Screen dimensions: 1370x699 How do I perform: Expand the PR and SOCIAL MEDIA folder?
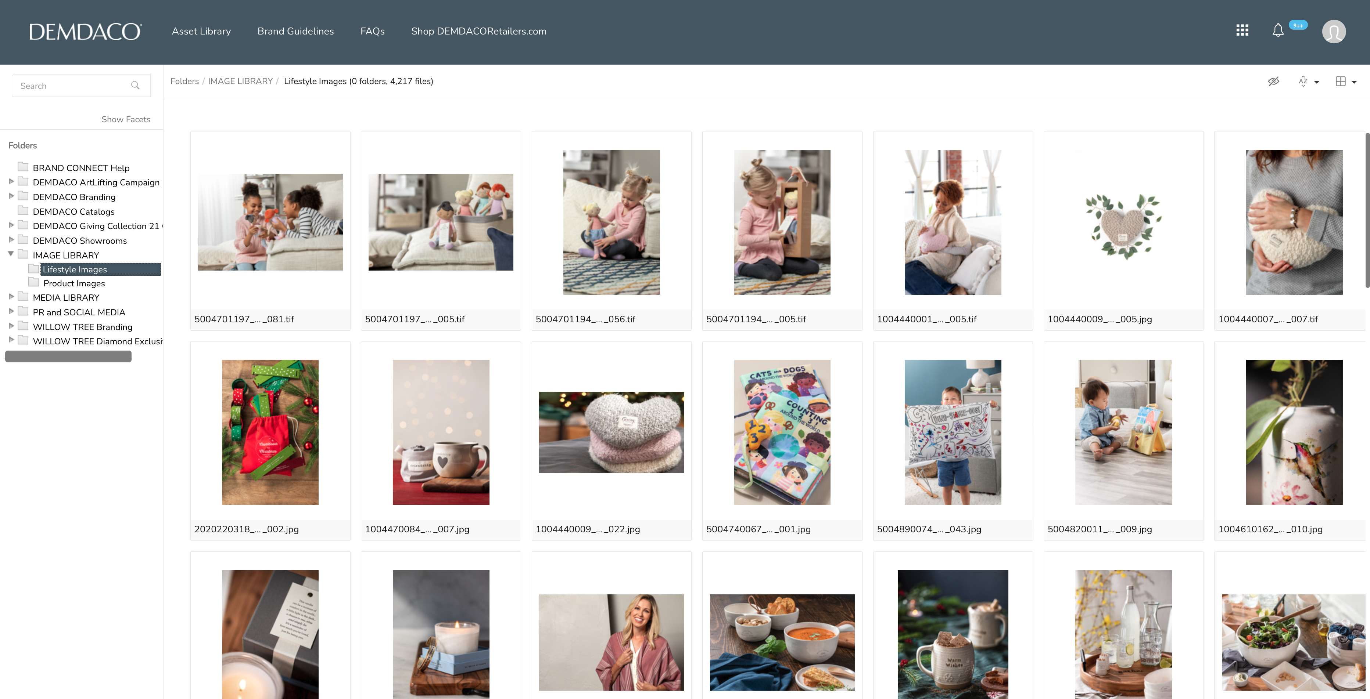(11, 311)
